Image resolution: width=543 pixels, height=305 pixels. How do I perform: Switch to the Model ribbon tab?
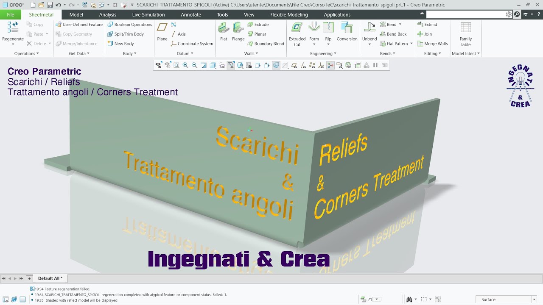[76, 14]
